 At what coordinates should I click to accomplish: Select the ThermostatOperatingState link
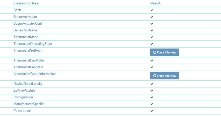[33, 44]
